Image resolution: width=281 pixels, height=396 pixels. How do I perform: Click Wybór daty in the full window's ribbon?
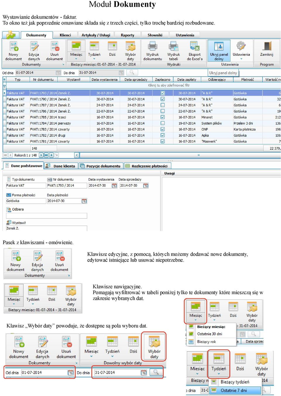coord(130,51)
